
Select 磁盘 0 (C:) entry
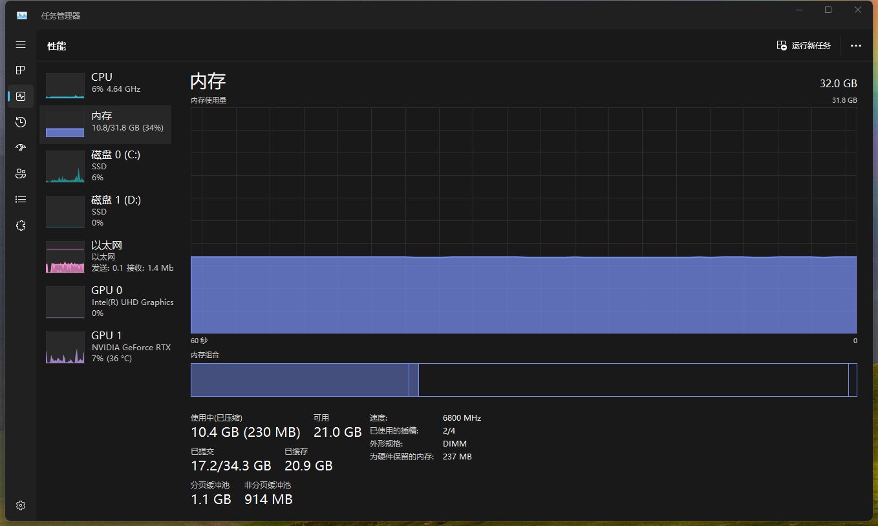click(x=105, y=166)
